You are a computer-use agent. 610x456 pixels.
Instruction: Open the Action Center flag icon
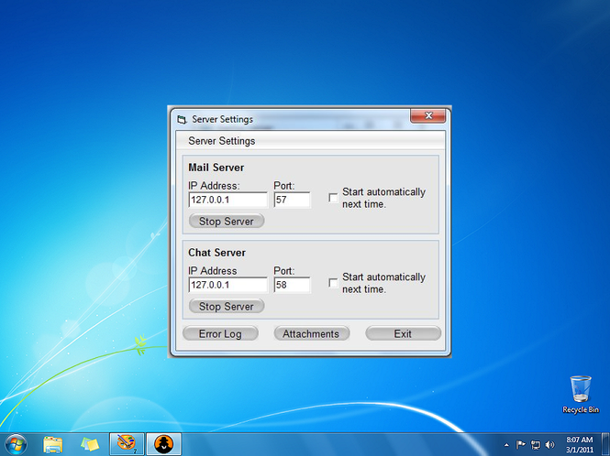coord(520,444)
